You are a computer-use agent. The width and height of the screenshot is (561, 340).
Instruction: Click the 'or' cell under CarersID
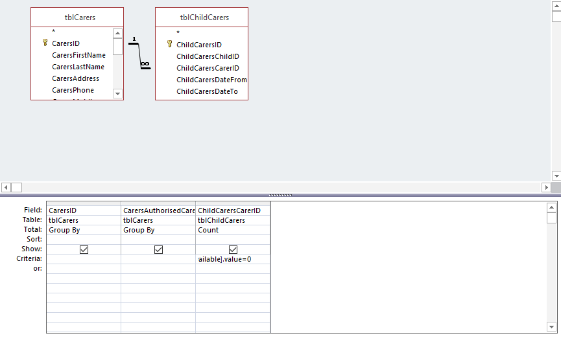tap(84, 269)
